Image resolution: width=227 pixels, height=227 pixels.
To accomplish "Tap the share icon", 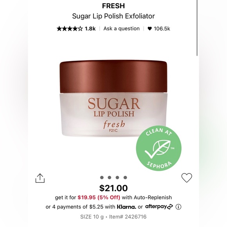I will coord(40,178).
